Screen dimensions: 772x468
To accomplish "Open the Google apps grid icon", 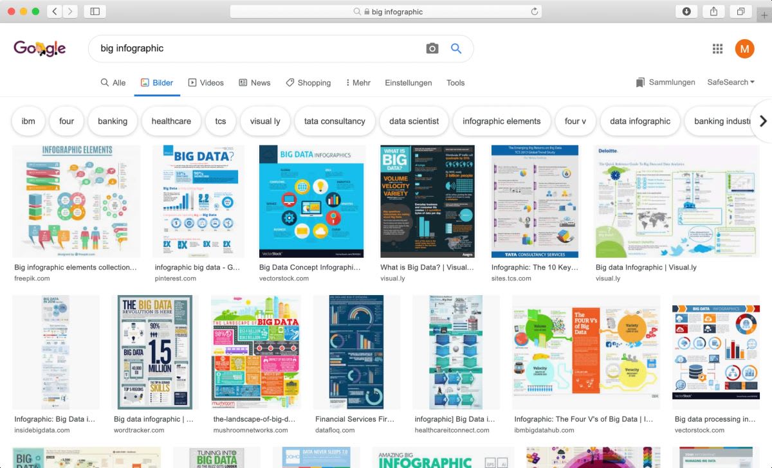I will (718, 48).
